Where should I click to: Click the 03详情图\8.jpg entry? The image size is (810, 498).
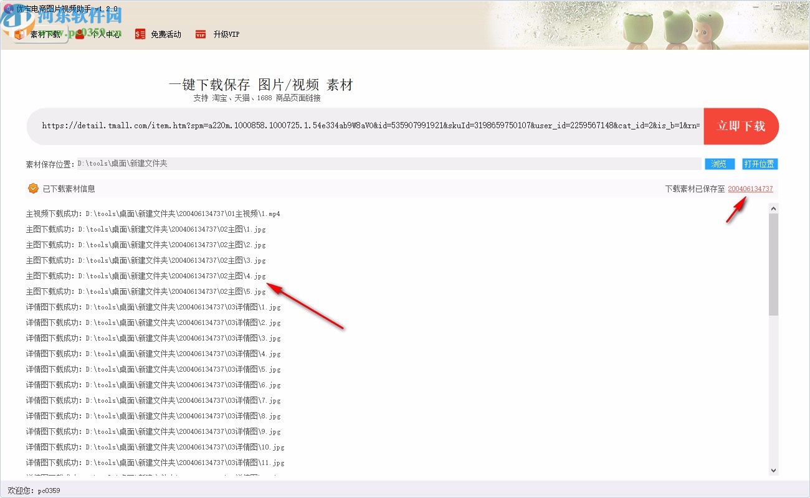[153, 416]
